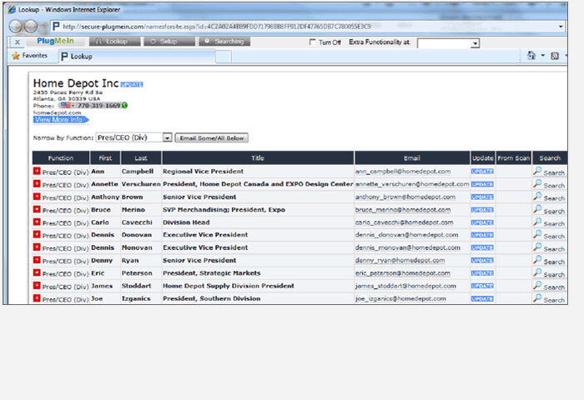Click the magnifier Search icon for Dennis Donovan
This screenshot has height=400, width=584.
point(537,234)
